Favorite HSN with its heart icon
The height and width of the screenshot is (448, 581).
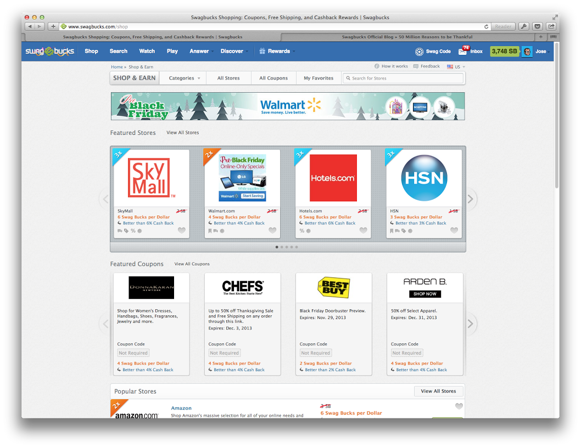click(x=454, y=230)
